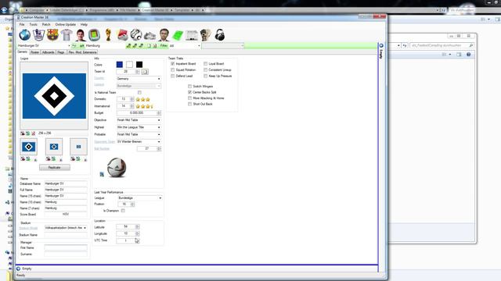
Task: Enable Consistent Lineup checkbox
Action: point(205,69)
